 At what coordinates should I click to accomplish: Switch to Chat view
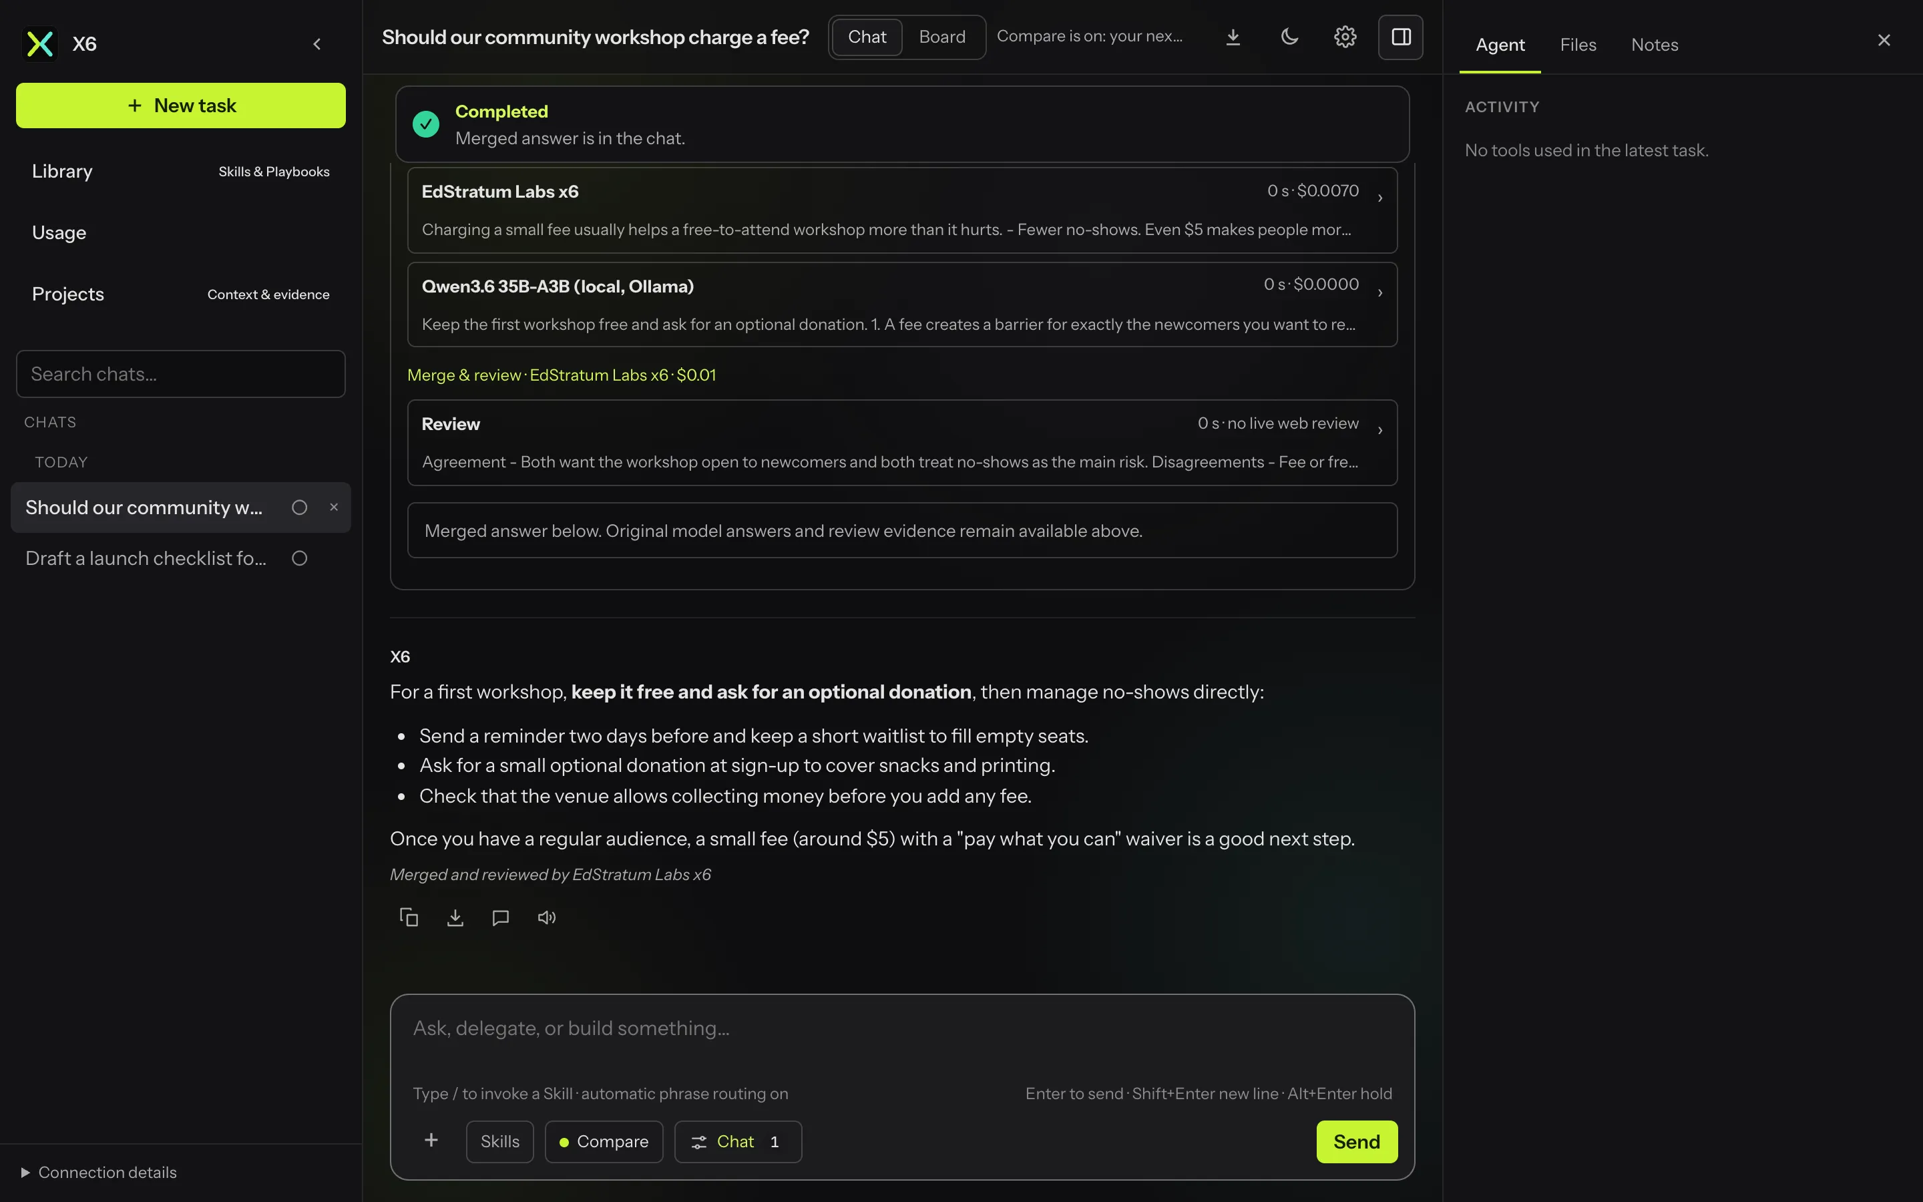(867, 37)
